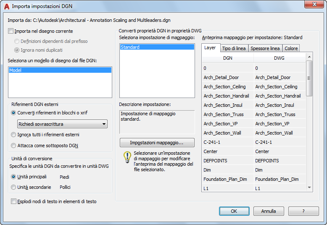327x225 pixels.
Task: Click the Annulla button
Action: tap(269, 211)
